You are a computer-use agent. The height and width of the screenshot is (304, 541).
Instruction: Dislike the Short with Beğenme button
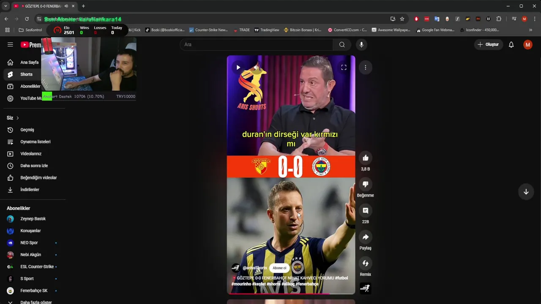[x=366, y=184]
